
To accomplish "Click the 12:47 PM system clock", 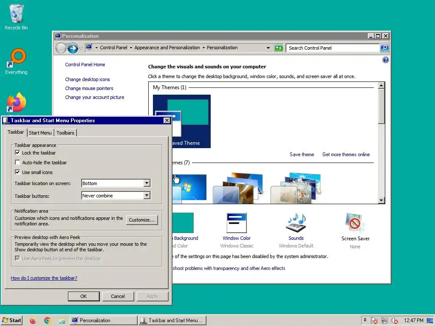I will (x=413, y=320).
